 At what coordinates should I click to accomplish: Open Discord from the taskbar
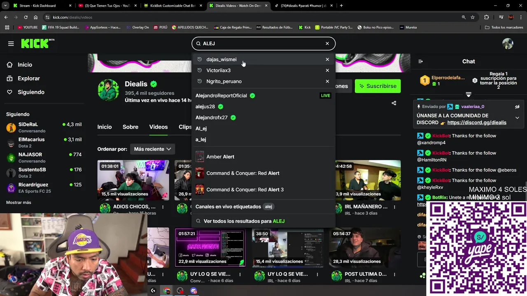coord(194,291)
